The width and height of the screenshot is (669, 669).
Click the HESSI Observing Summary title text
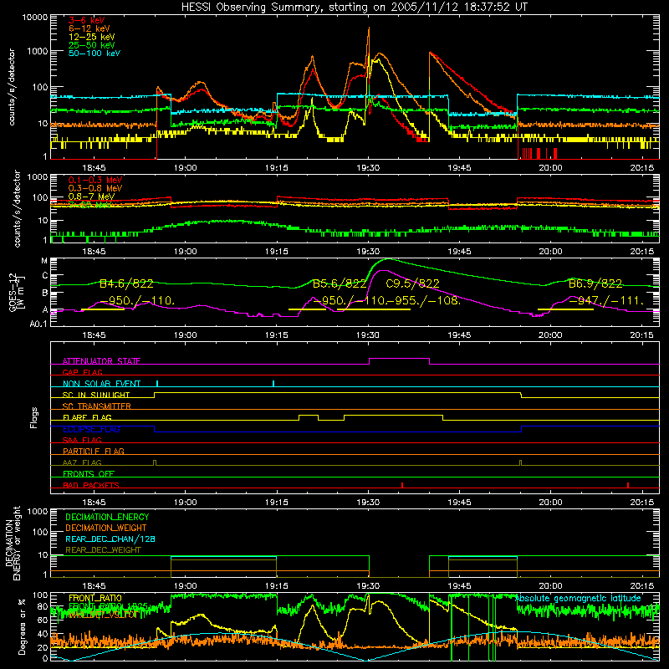[354, 7]
